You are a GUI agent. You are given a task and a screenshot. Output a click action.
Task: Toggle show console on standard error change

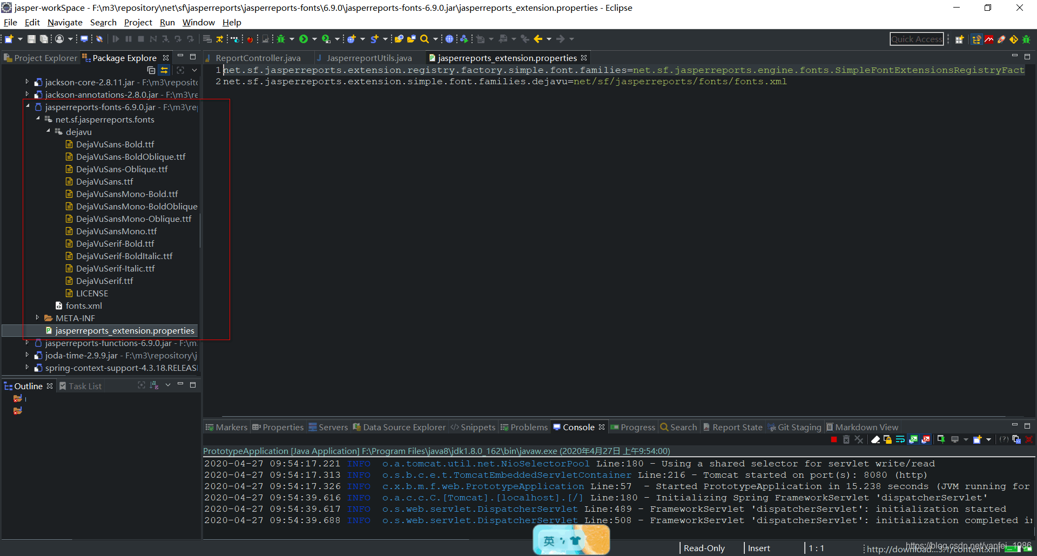pos(926,439)
